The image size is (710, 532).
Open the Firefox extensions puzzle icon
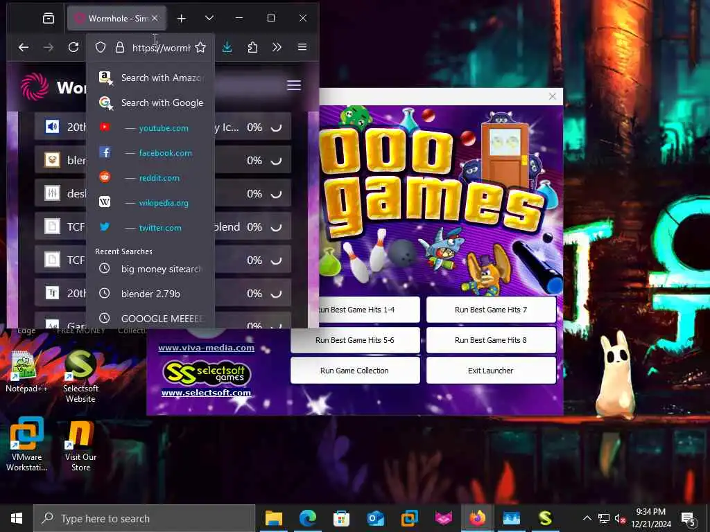tap(252, 47)
